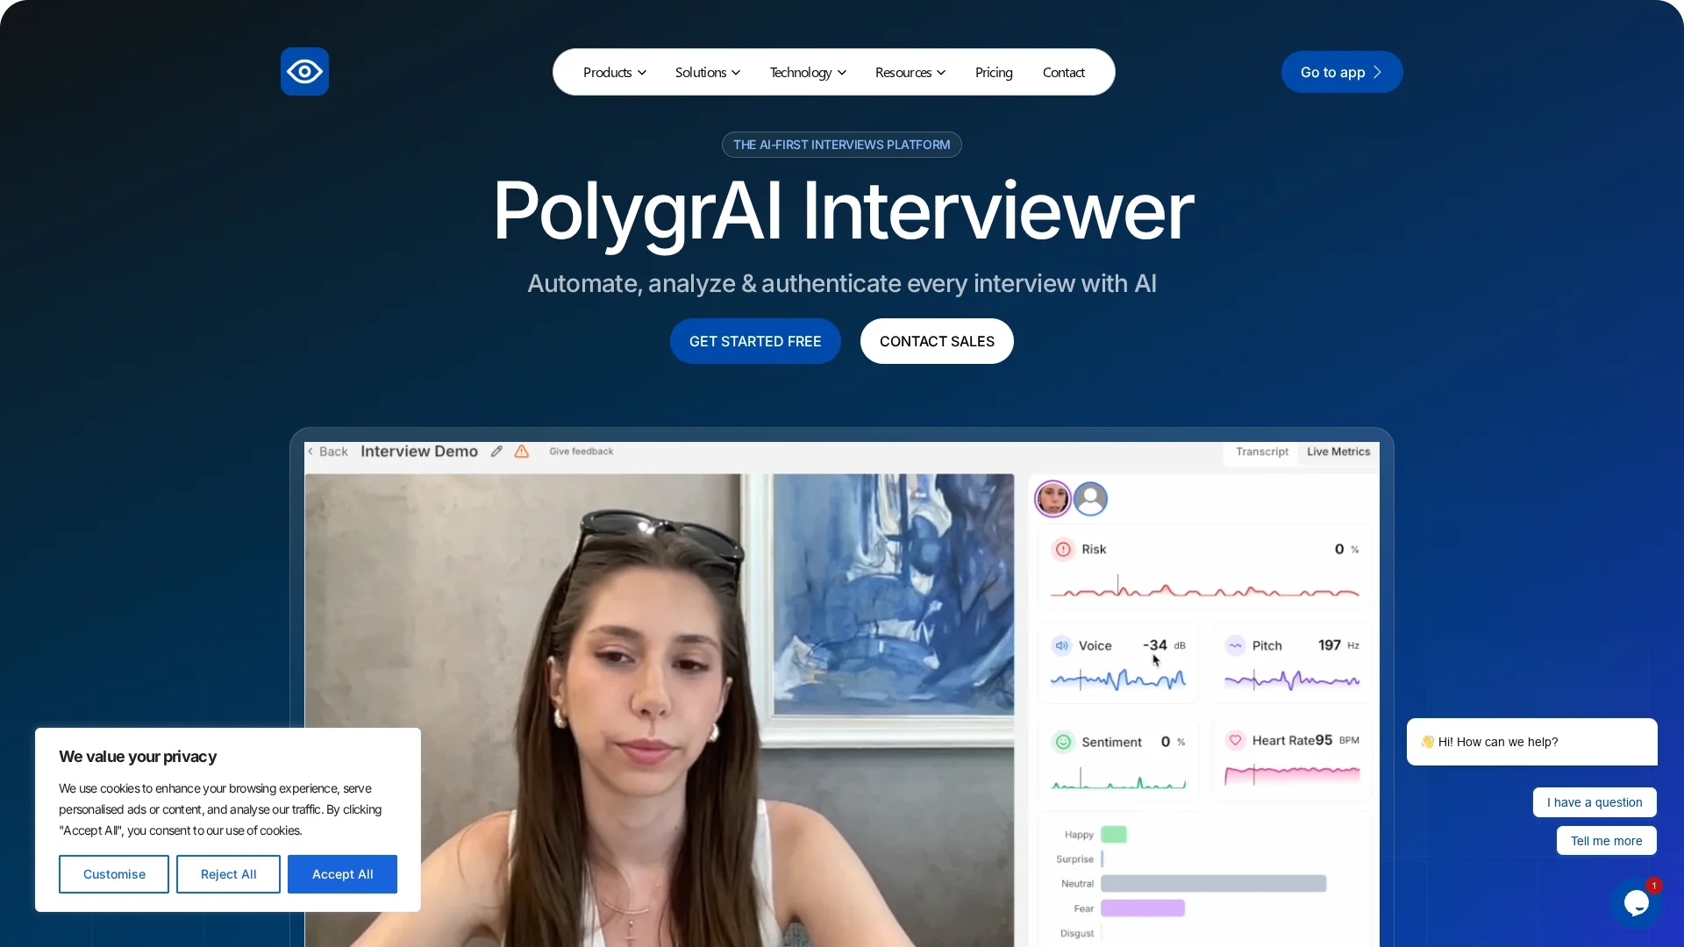This screenshot has width=1684, height=947.
Task: Click Accept All cookies button
Action: tap(342, 874)
